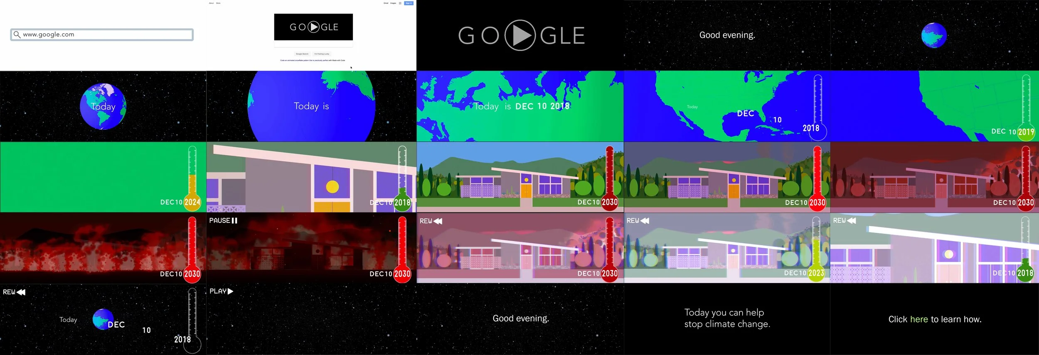The height and width of the screenshot is (355, 1039).
Task: Click the "Today is" text on the large globe
Action: 311,106
